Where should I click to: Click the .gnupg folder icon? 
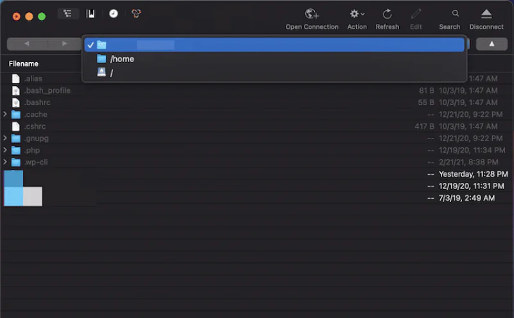coord(15,138)
